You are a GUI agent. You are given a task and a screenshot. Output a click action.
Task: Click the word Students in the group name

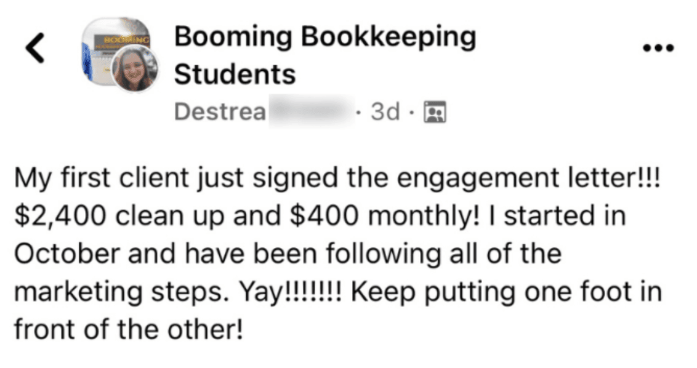click(x=235, y=75)
